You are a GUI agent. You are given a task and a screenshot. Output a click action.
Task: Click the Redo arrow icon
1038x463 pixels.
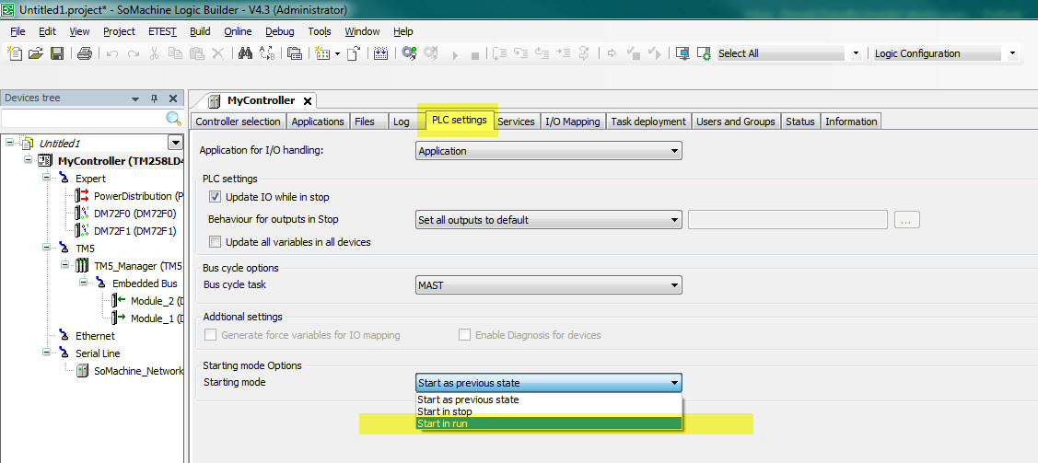133,53
